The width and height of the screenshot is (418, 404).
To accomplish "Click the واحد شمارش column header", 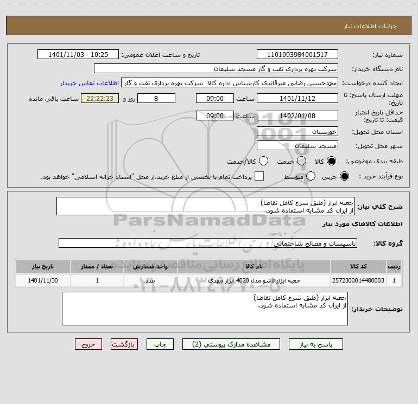I will [150, 266].
